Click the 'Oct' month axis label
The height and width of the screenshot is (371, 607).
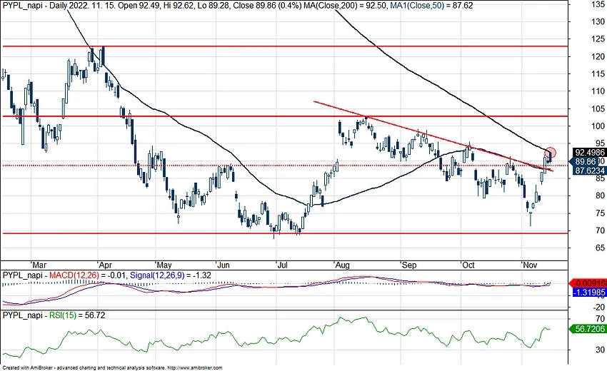(x=468, y=265)
